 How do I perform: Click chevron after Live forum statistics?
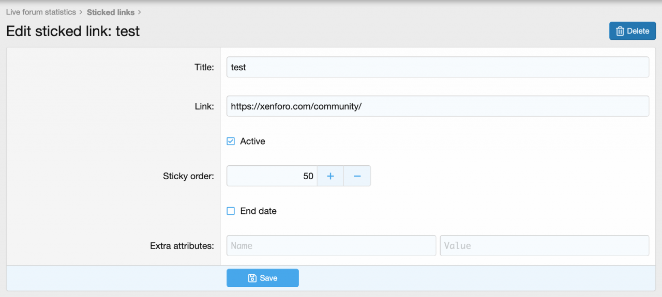pos(81,12)
